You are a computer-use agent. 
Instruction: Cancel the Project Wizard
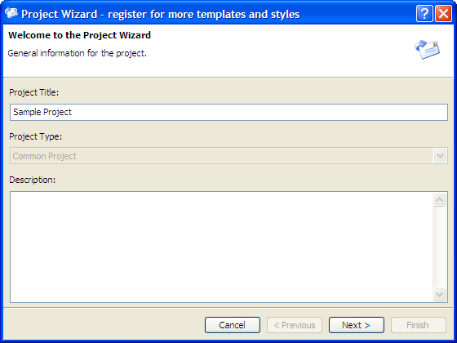pos(233,325)
